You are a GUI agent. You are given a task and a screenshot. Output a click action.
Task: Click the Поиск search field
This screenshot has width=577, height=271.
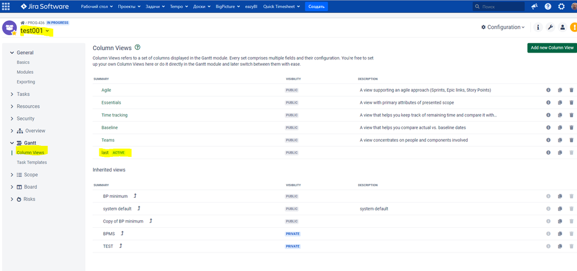(x=498, y=6)
